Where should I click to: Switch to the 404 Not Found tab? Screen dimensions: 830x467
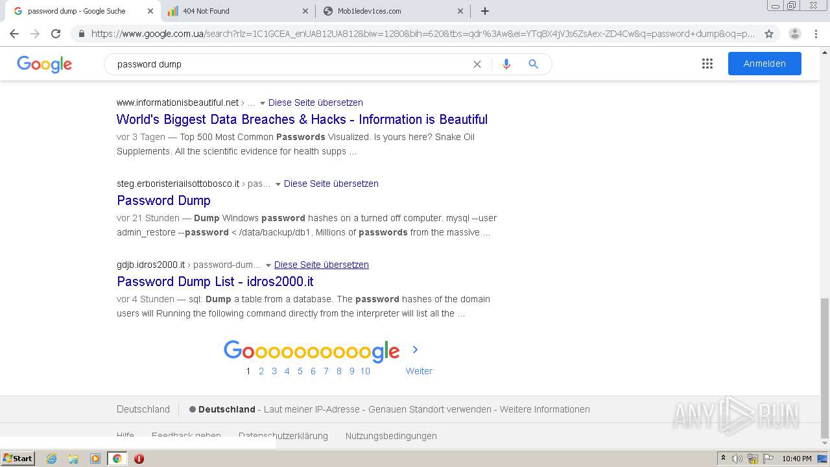[237, 11]
